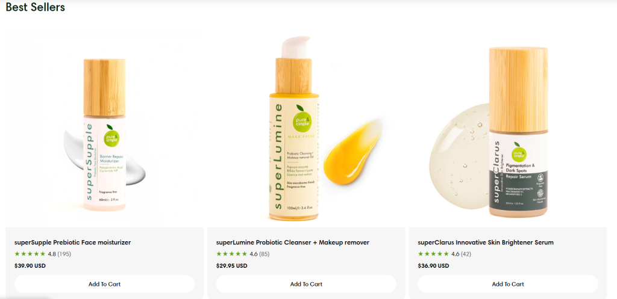Viewport: 617px width, 299px height.
Task: Click the green star rating under superSupple
Action: pos(30,254)
